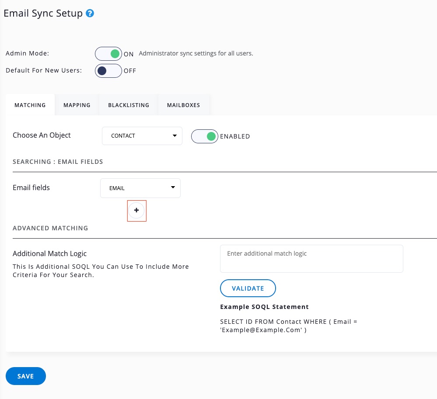Viewport: 437px width, 399px height.
Task: Add another email field with plus button
Action: (136, 211)
